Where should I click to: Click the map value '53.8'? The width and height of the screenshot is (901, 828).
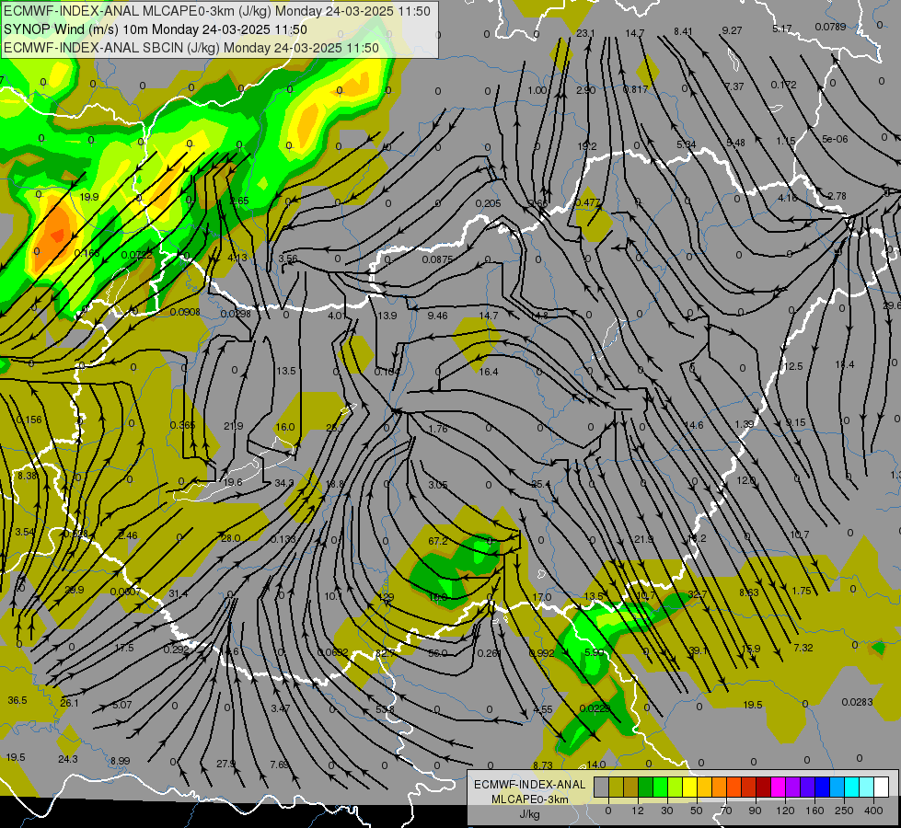[x=385, y=709]
